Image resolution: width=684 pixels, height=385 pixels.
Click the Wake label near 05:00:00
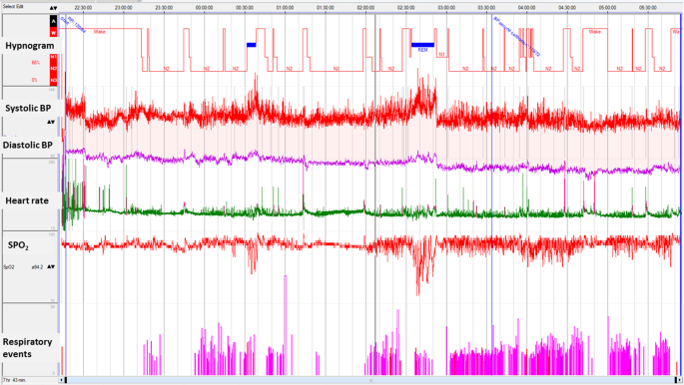tap(594, 32)
